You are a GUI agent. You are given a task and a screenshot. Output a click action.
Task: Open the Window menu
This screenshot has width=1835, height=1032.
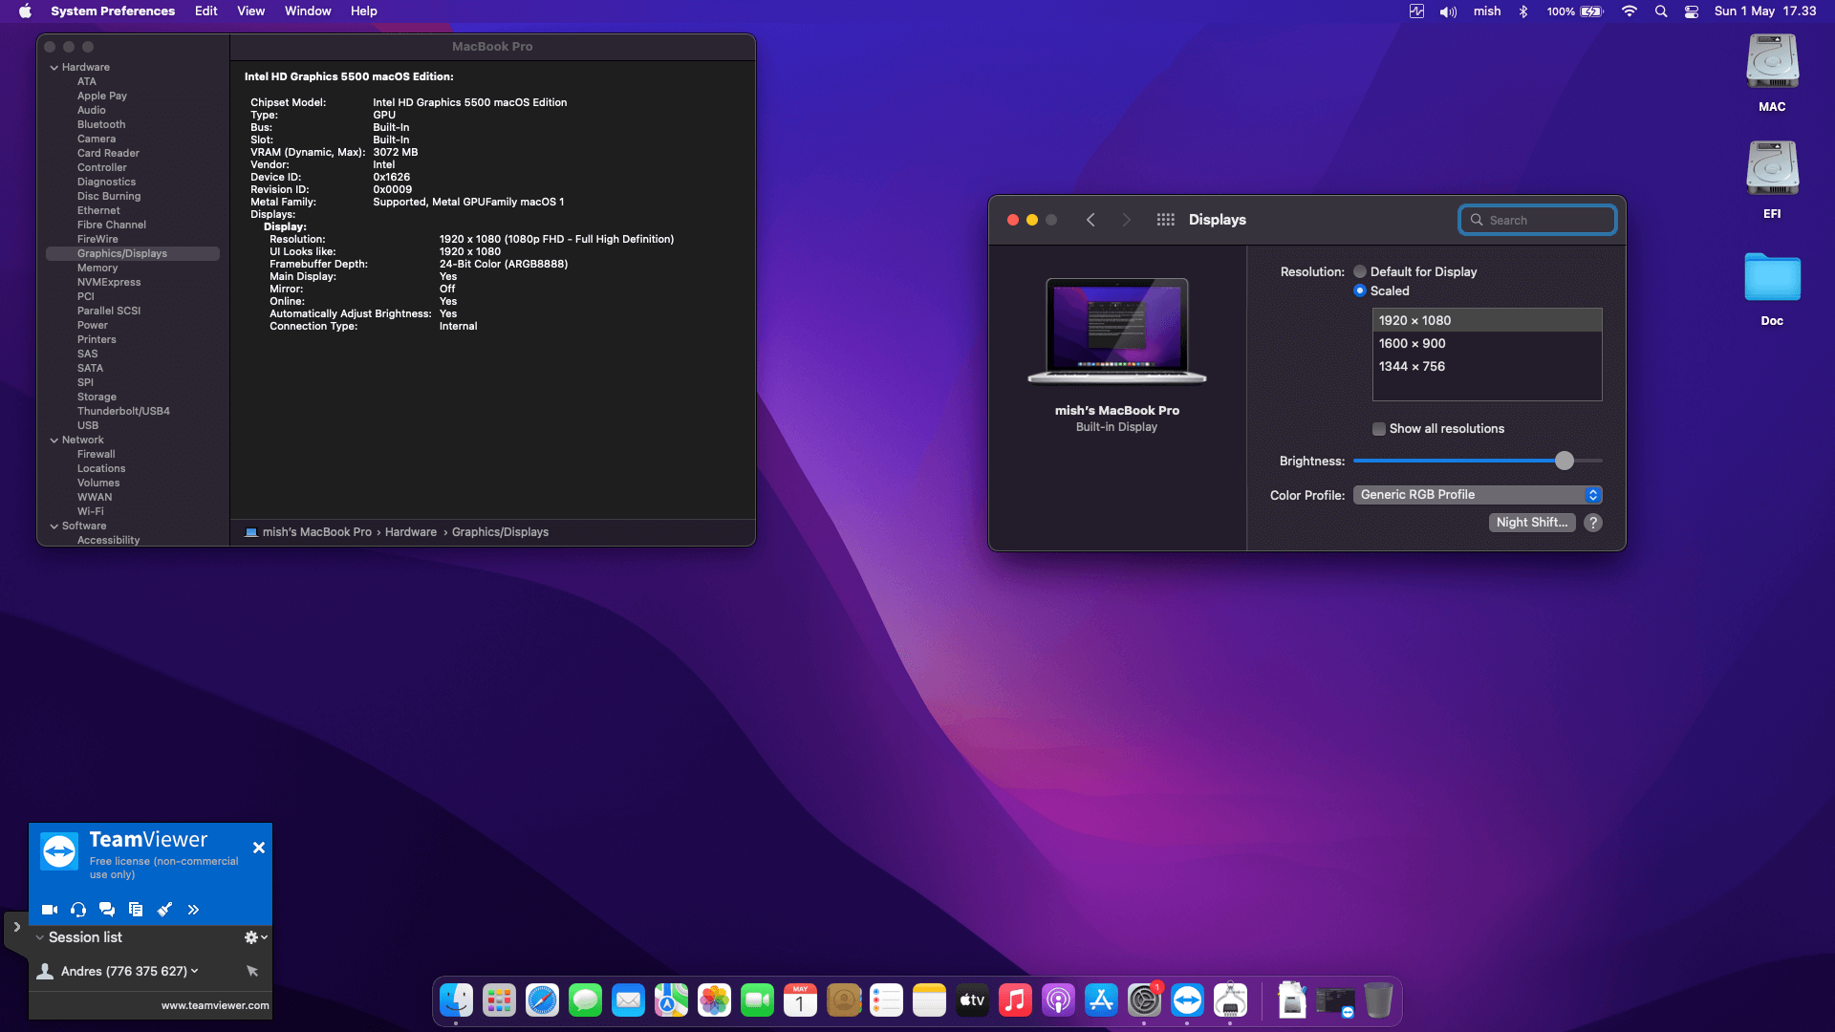[x=308, y=11]
